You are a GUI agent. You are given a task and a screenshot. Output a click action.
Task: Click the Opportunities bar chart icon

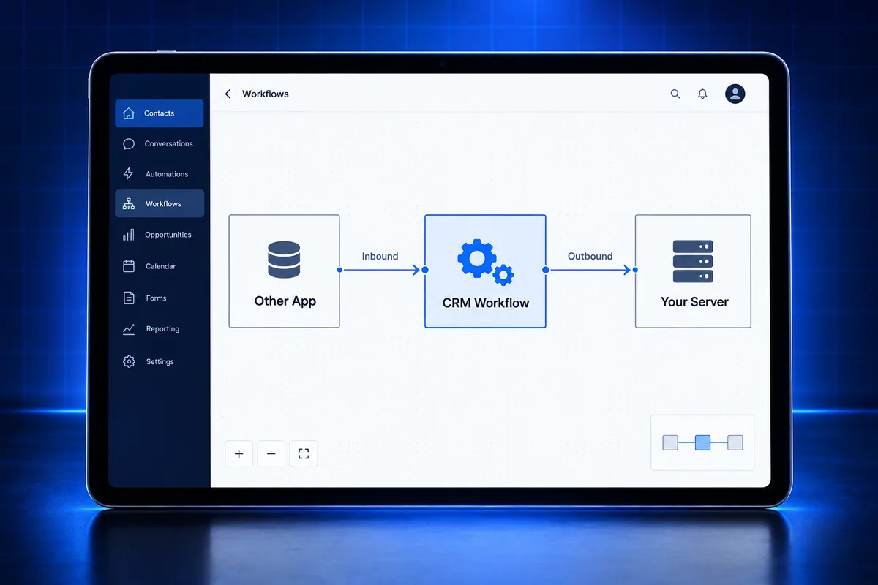[129, 235]
